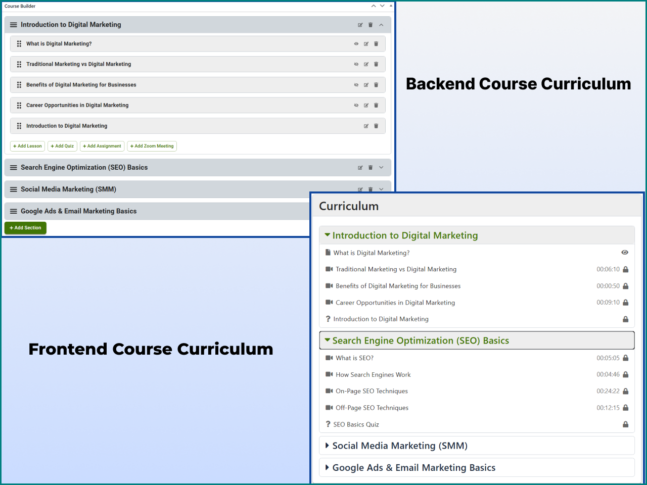
Task: Collapse the Introduction to Digital Marketing backend section
Action: pyautogui.click(x=381, y=25)
